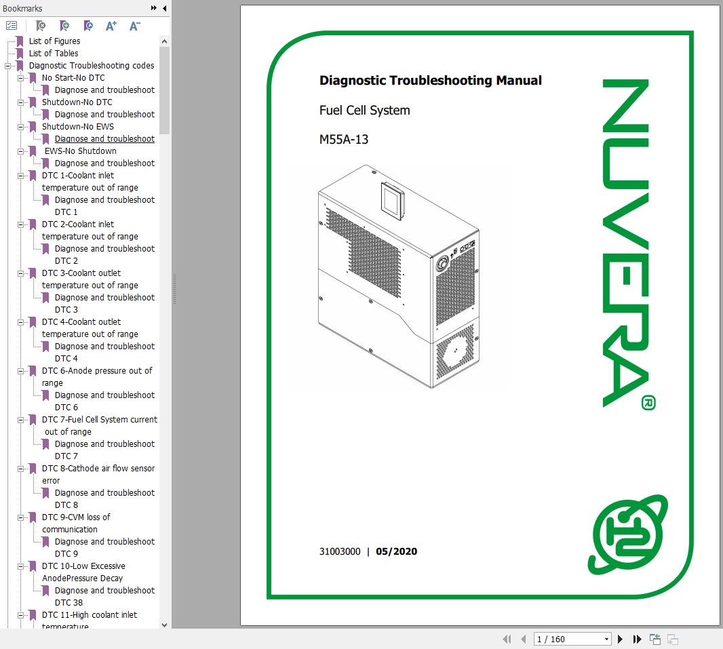Open Diagnose and troubleshoot DTC 3
The width and height of the screenshot is (723, 649).
pos(104,303)
